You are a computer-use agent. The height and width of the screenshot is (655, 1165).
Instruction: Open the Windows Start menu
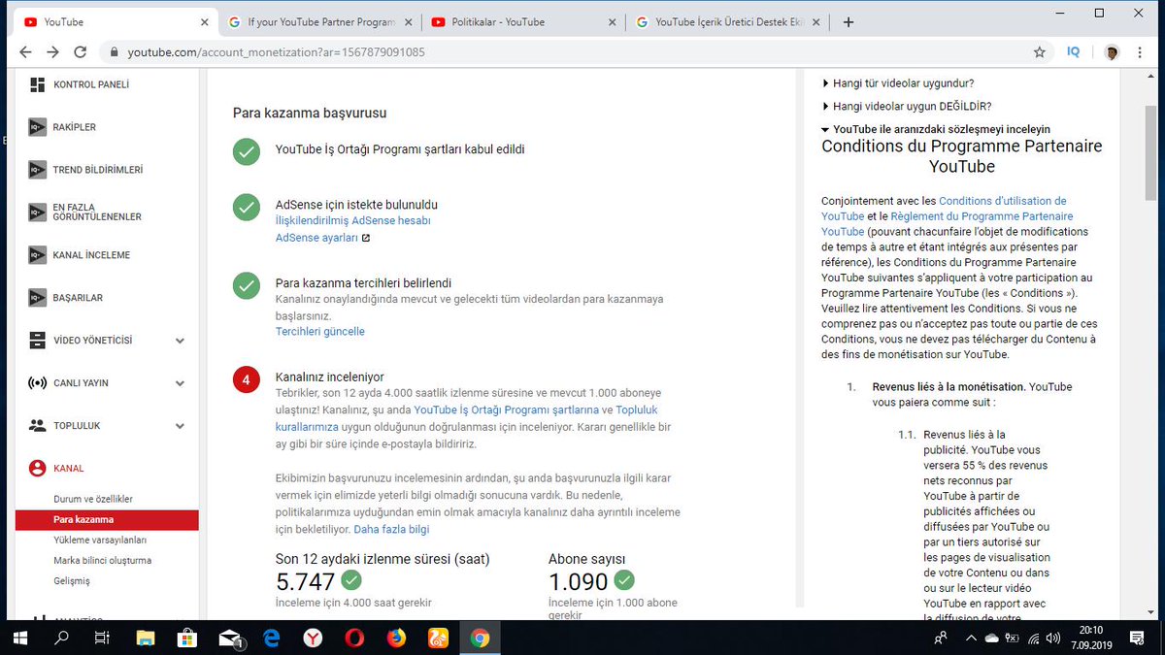coord(19,638)
